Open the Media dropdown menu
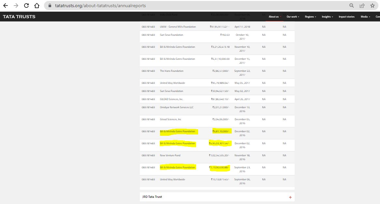The height and width of the screenshot is (204, 380). click(365, 17)
